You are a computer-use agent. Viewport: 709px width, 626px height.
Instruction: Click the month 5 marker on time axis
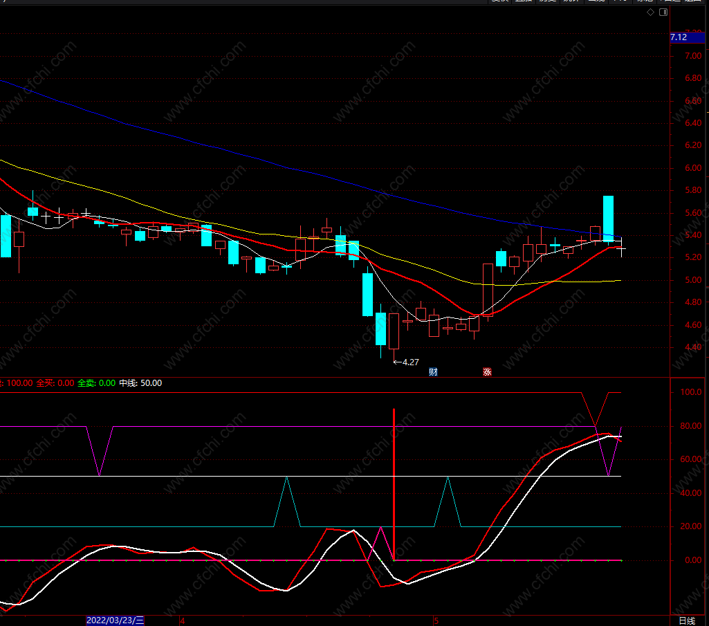tap(436, 620)
